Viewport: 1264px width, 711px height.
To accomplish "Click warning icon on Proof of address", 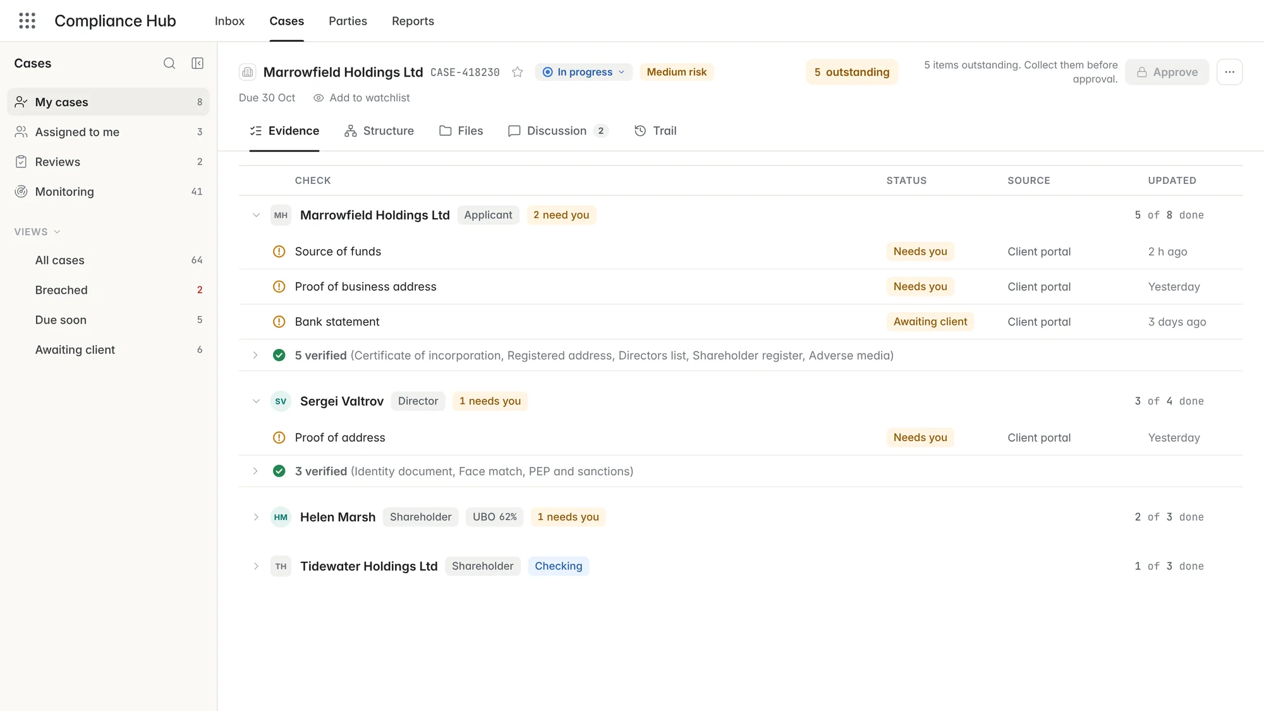I will [x=279, y=437].
